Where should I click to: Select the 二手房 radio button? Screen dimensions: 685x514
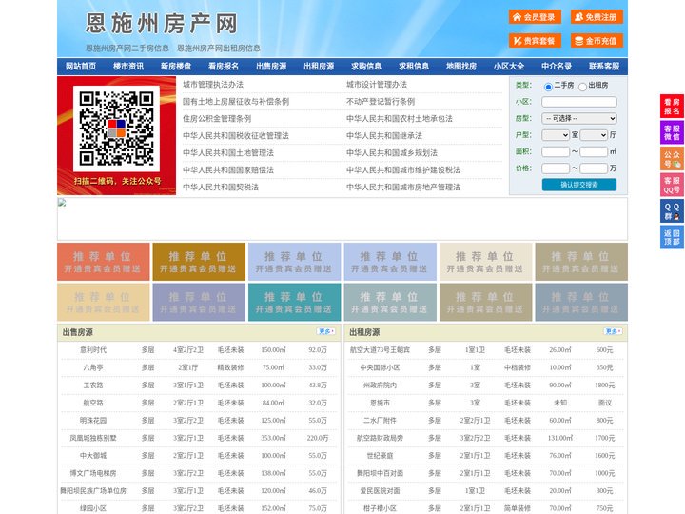[548, 87]
